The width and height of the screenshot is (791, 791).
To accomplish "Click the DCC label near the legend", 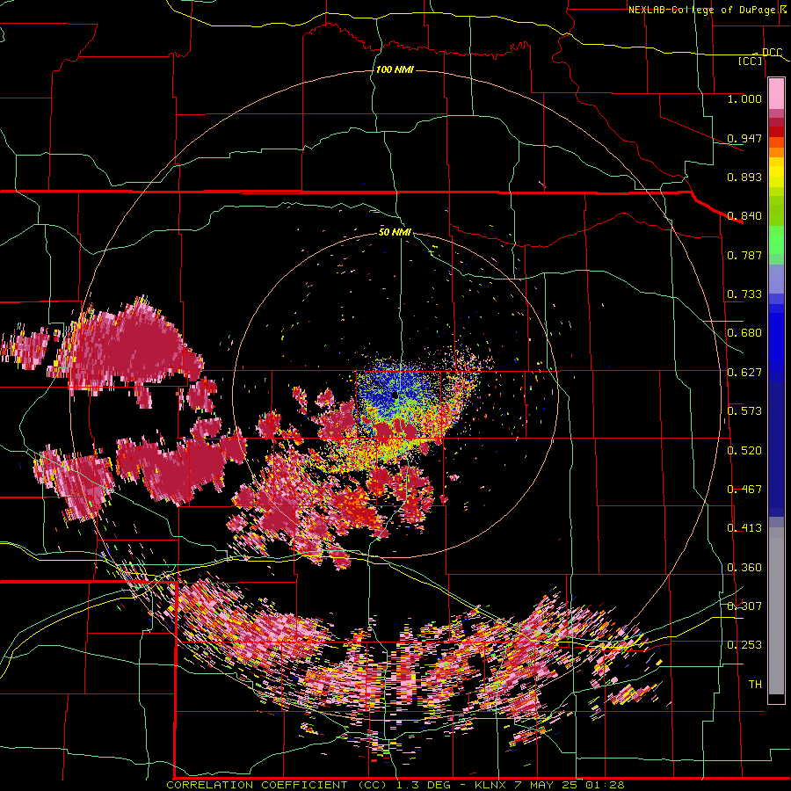I will [x=772, y=53].
